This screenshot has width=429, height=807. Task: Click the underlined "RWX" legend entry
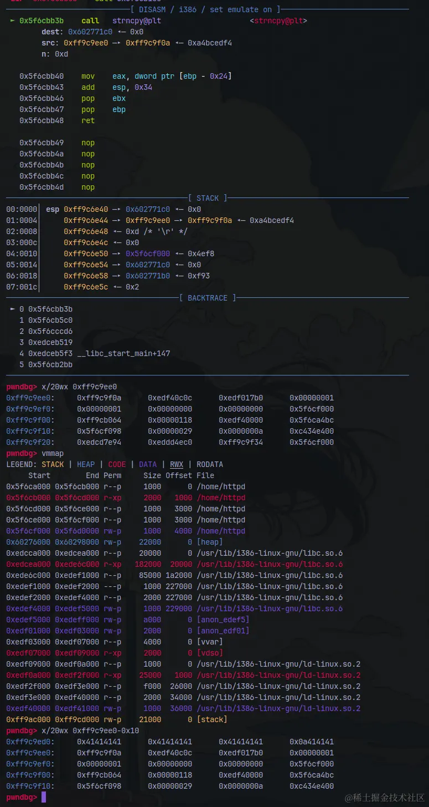177,464
